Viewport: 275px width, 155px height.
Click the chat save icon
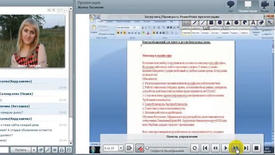tap(69, 150)
